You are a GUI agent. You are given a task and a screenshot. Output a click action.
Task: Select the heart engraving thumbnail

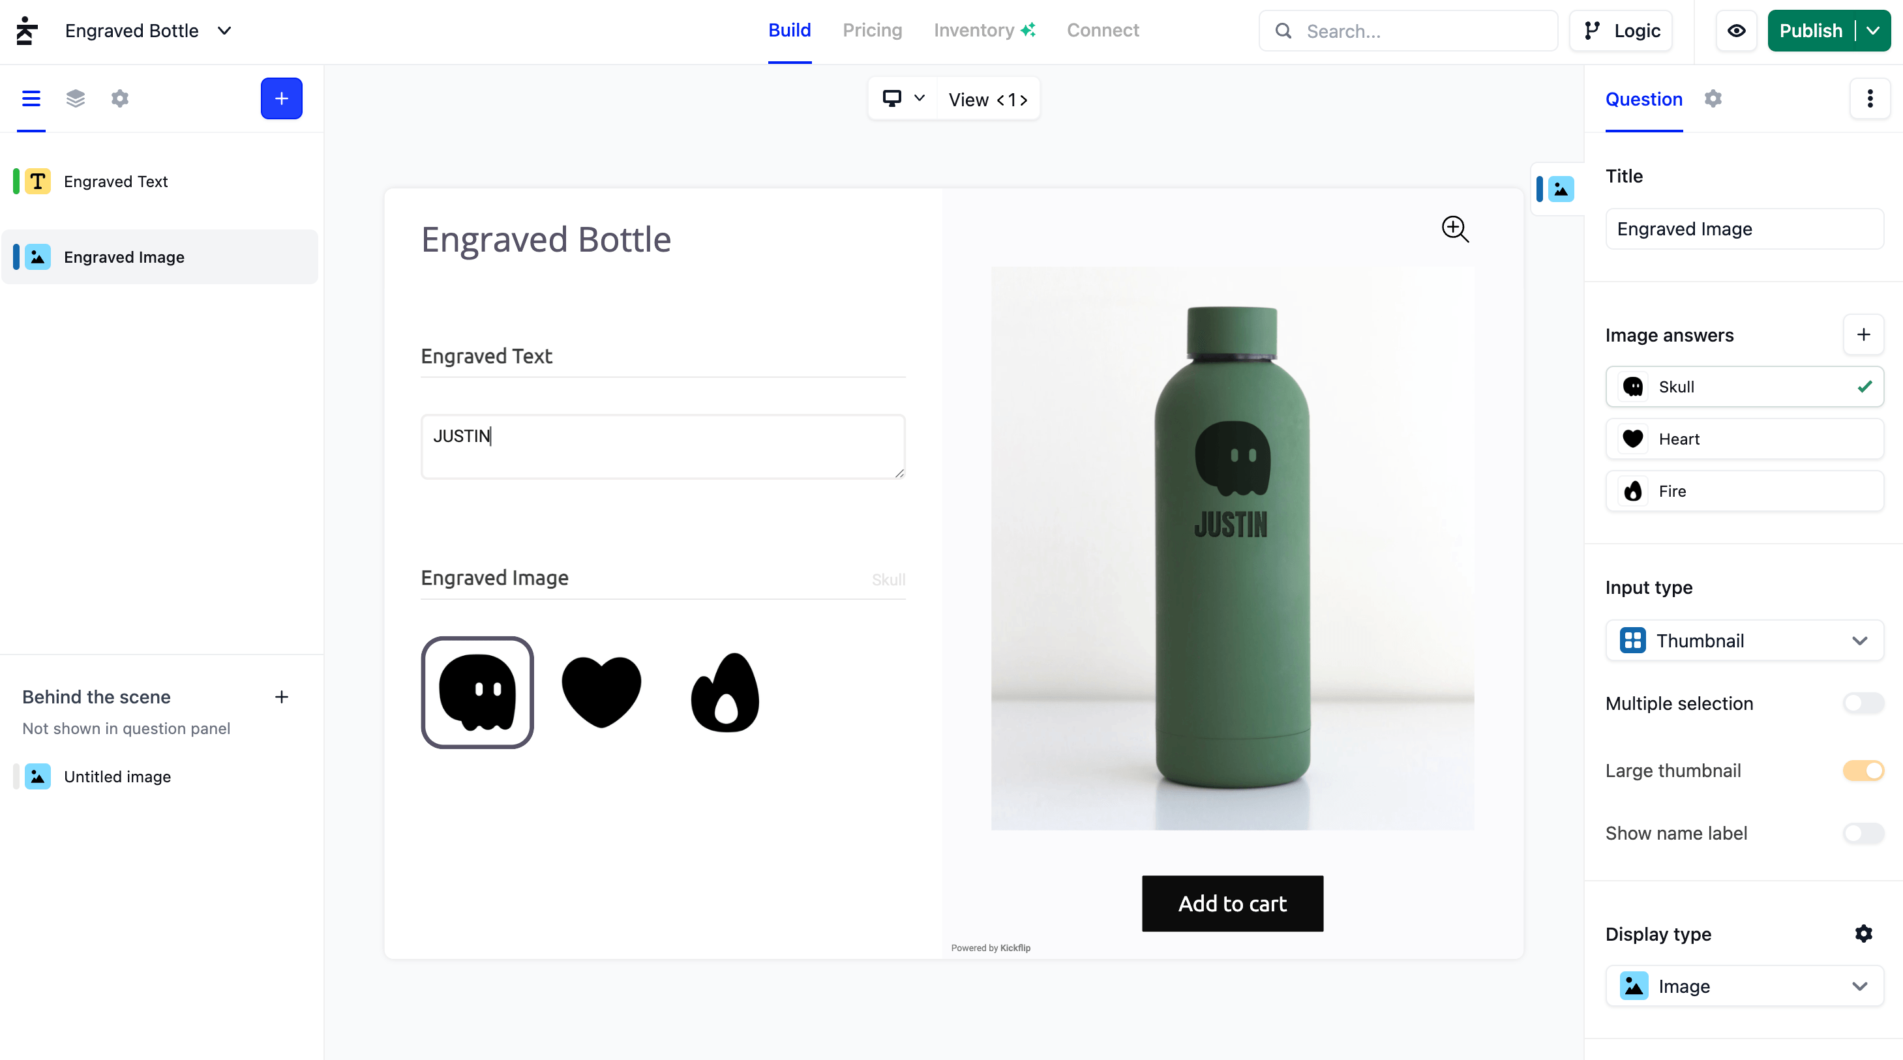[x=601, y=692]
